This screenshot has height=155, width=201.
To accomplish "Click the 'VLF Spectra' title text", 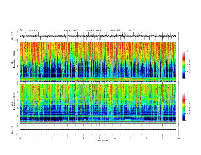I will [x=29, y=30].
